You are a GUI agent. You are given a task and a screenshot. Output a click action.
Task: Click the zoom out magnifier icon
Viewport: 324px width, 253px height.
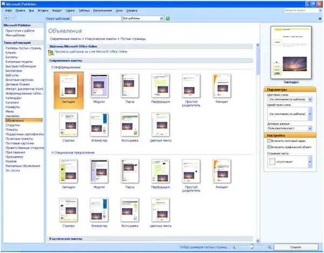(234, 247)
